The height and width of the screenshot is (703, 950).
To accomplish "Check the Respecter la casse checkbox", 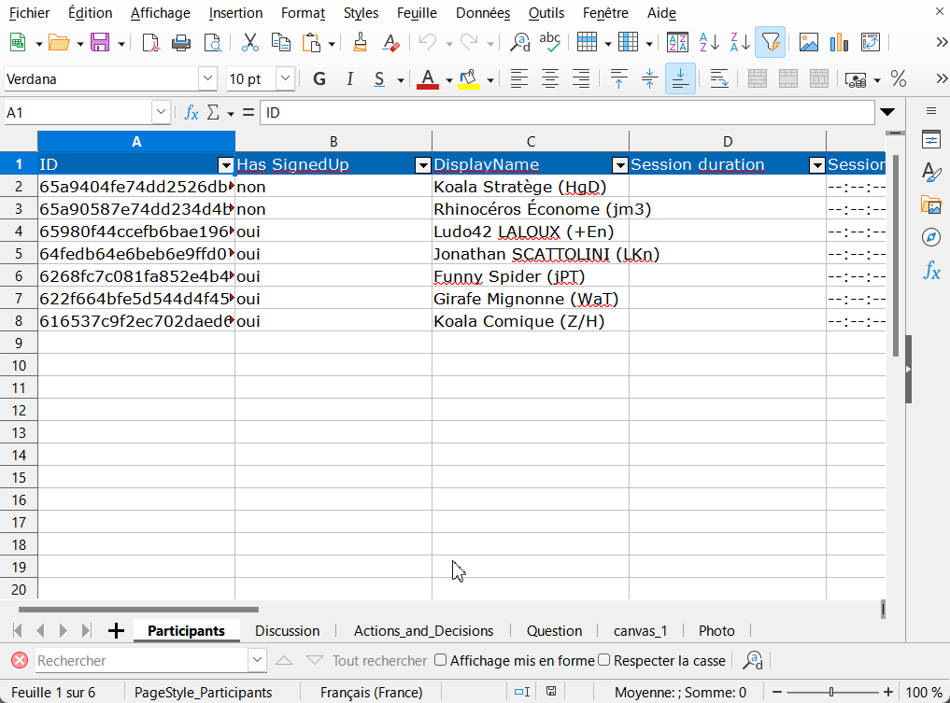I will pyautogui.click(x=604, y=660).
